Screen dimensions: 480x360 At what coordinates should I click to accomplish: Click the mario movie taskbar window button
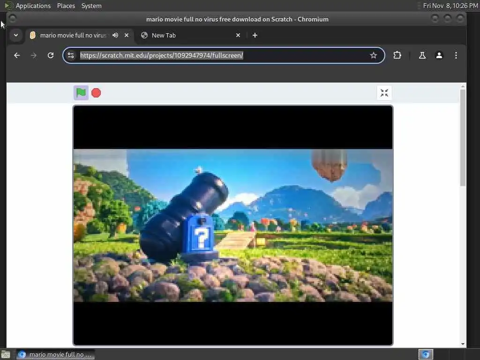tap(55, 354)
